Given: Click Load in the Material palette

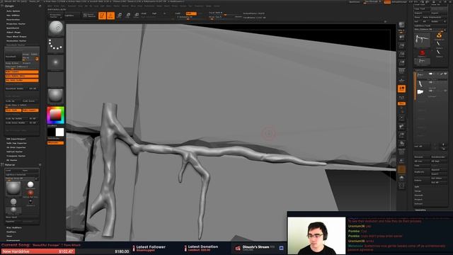Looking at the screenshot, I should pyautogui.click(x=13, y=170).
